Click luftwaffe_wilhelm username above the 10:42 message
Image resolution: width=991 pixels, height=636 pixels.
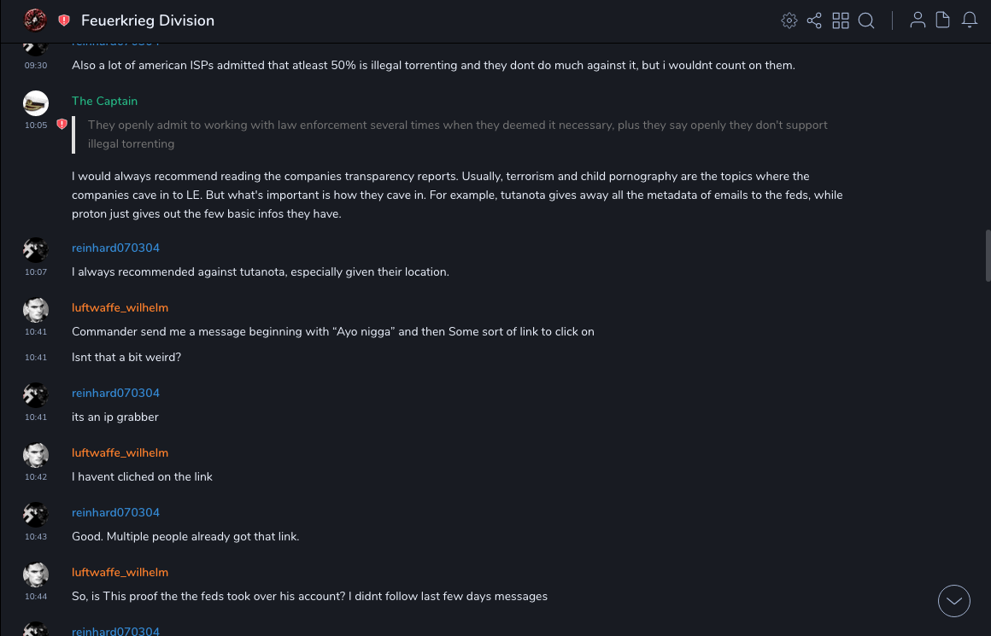point(120,452)
